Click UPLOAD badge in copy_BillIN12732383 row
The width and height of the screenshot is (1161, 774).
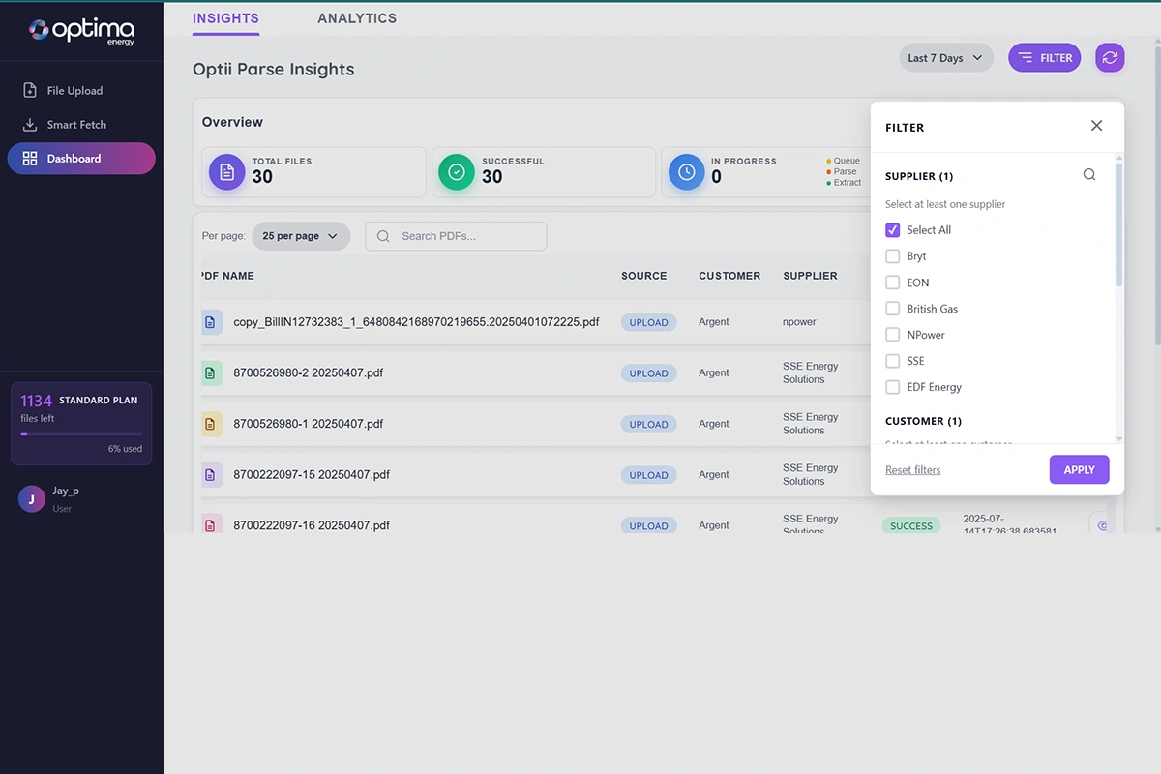648,322
